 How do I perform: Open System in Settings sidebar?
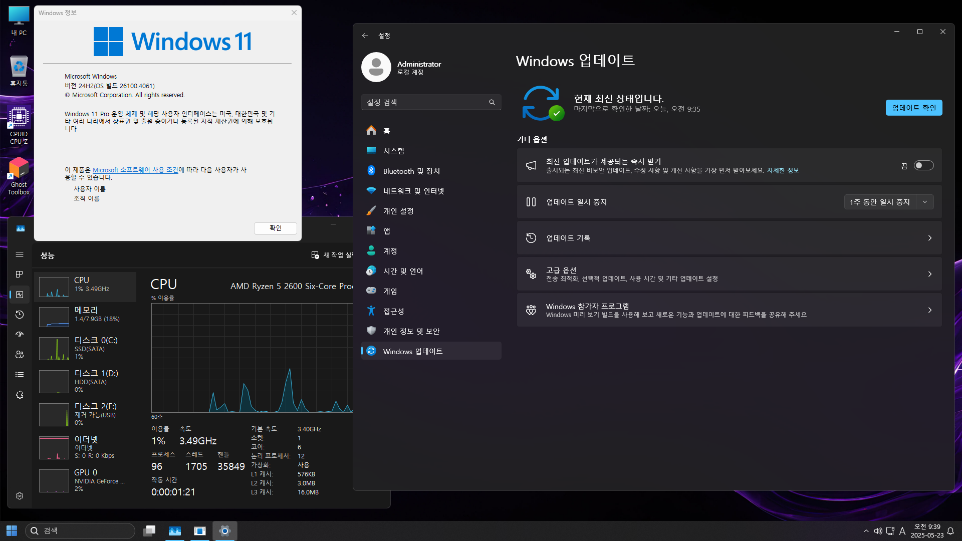pos(431,151)
